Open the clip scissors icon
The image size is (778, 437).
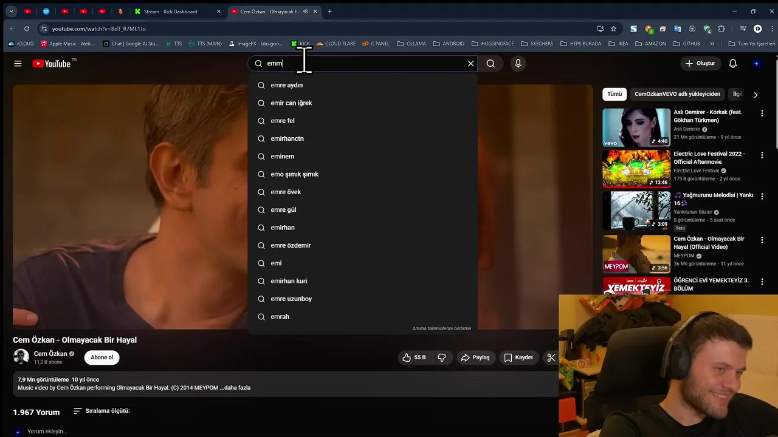point(551,357)
